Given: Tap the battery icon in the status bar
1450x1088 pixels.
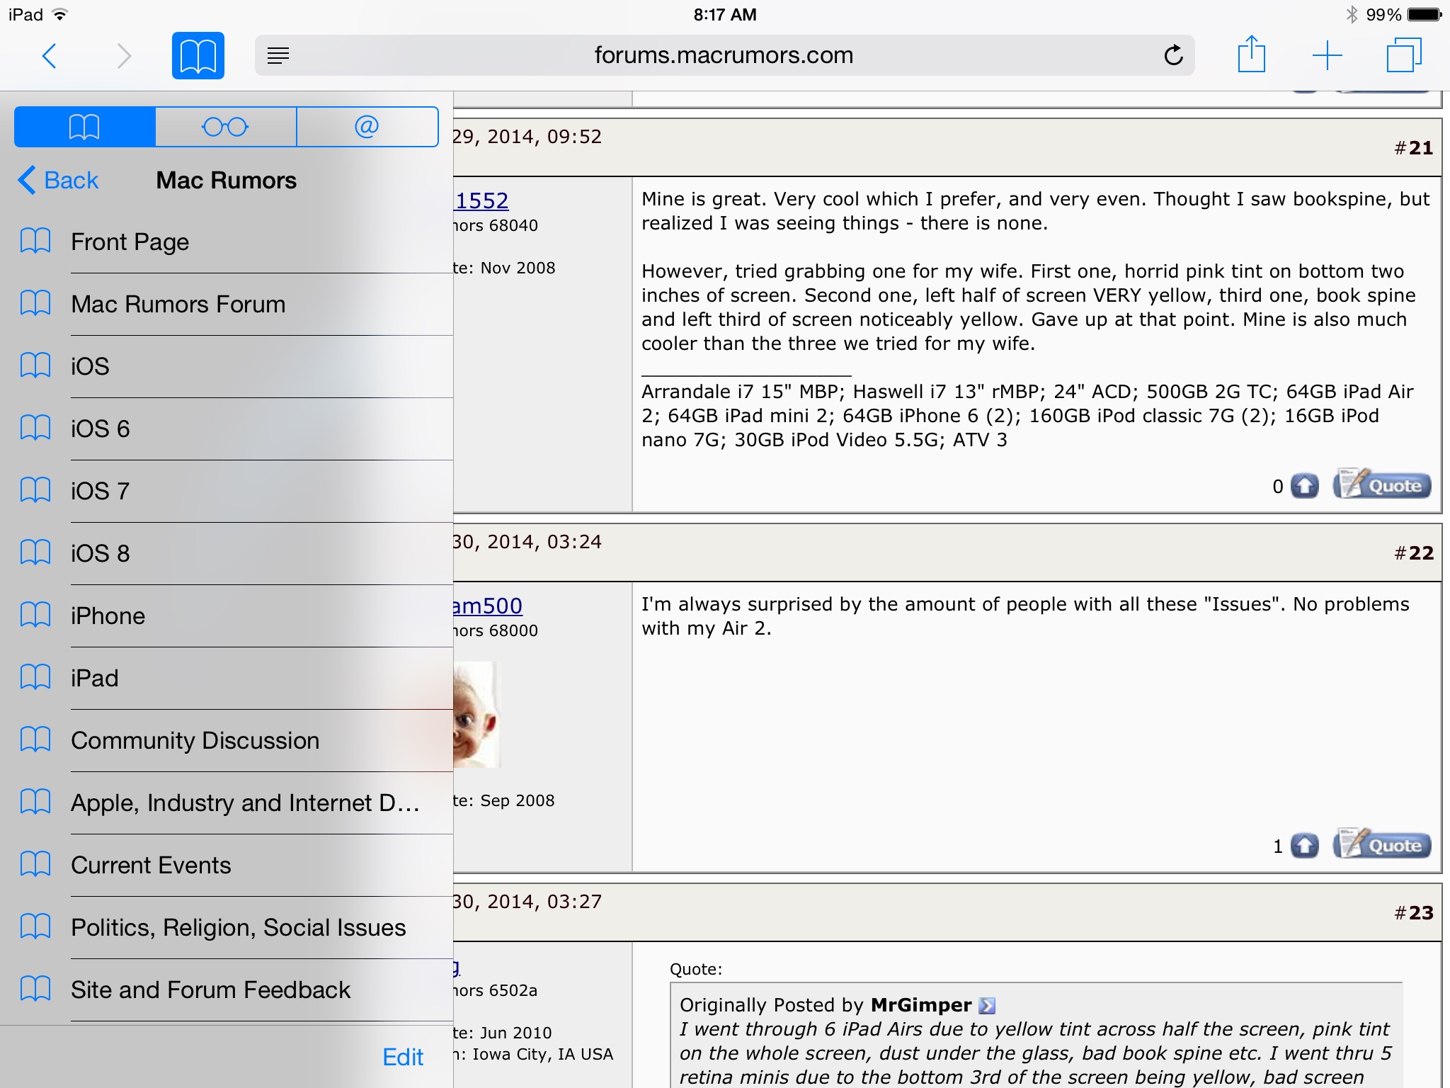Looking at the screenshot, I should click(x=1425, y=14).
